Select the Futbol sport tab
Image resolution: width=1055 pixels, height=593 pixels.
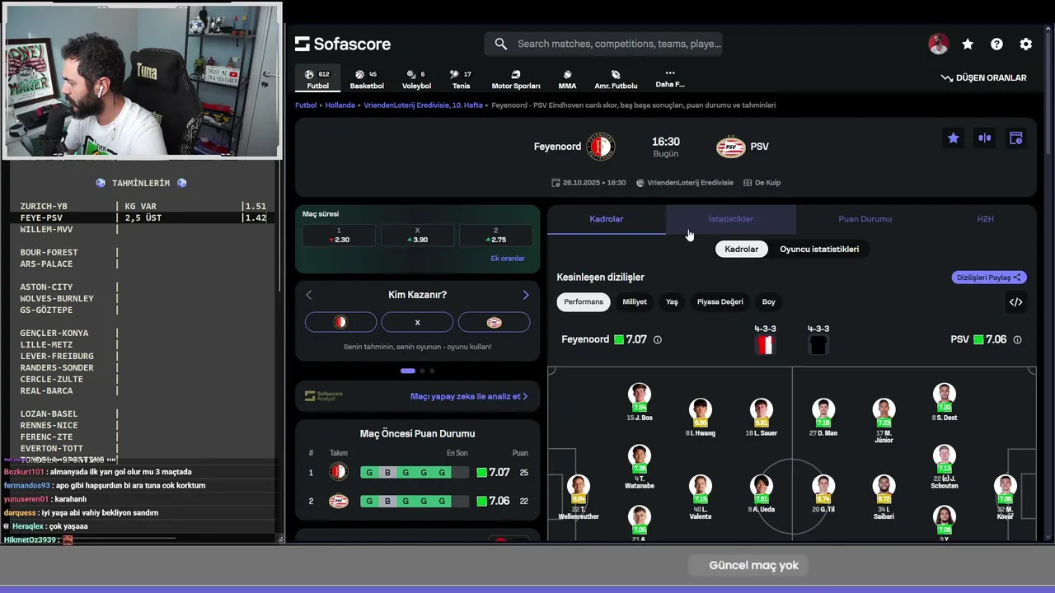[x=317, y=79]
